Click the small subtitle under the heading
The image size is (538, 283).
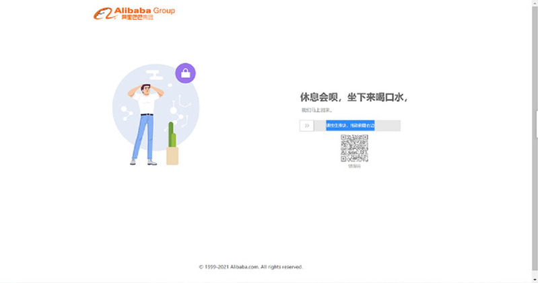pyautogui.click(x=316, y=110)
